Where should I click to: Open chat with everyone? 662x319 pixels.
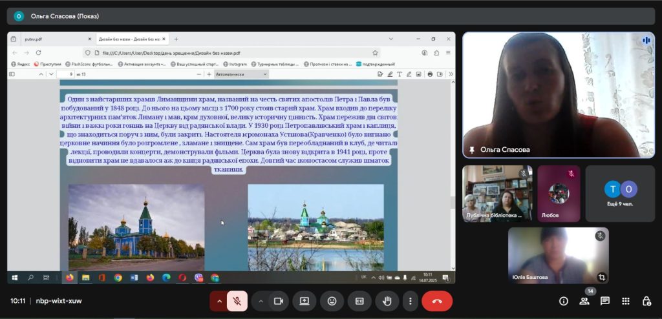tap(604, 301)
